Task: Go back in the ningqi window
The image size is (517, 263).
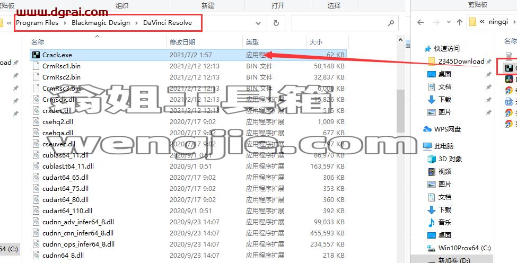Action: (420, 22)
